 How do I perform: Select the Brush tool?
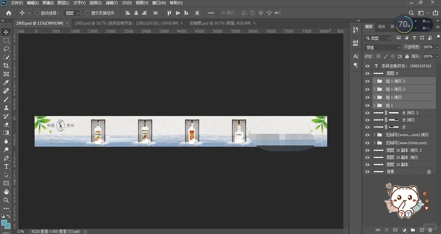6,100
